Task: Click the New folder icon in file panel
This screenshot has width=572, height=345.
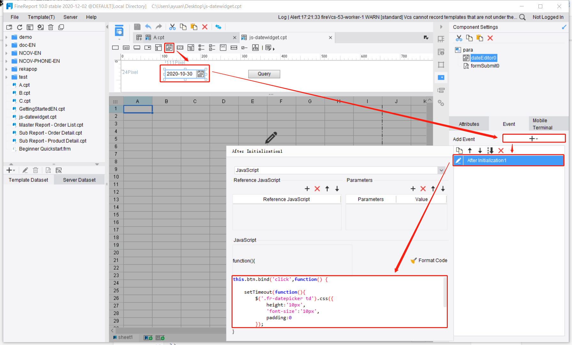Action: (x=9, y=27)
